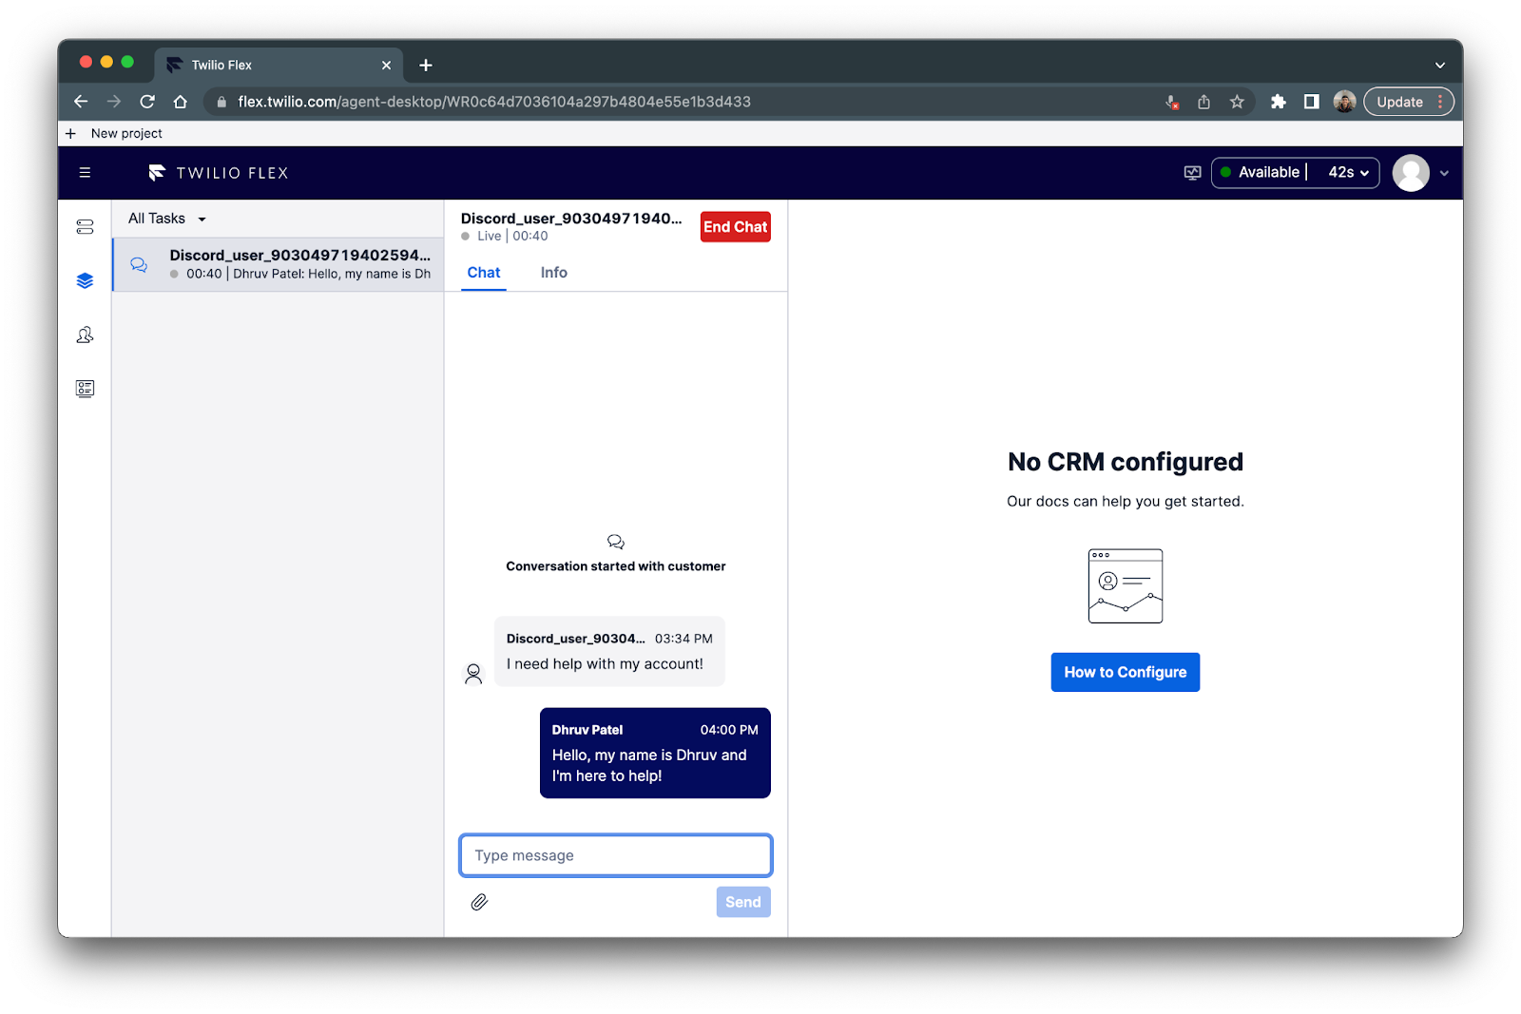Close the Twilio Flex tab
This screenshot has width=1521, height=1014.
386,65
